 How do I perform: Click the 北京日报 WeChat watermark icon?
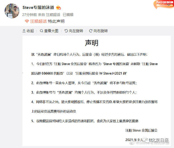(x=146, y=140)
